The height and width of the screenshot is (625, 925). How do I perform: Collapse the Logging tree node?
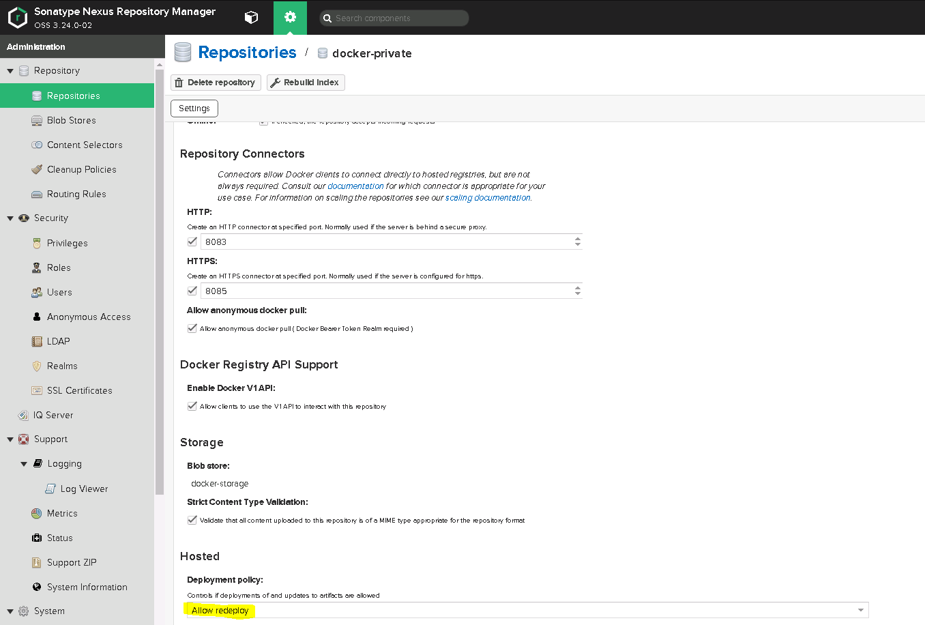click(24, 464)
